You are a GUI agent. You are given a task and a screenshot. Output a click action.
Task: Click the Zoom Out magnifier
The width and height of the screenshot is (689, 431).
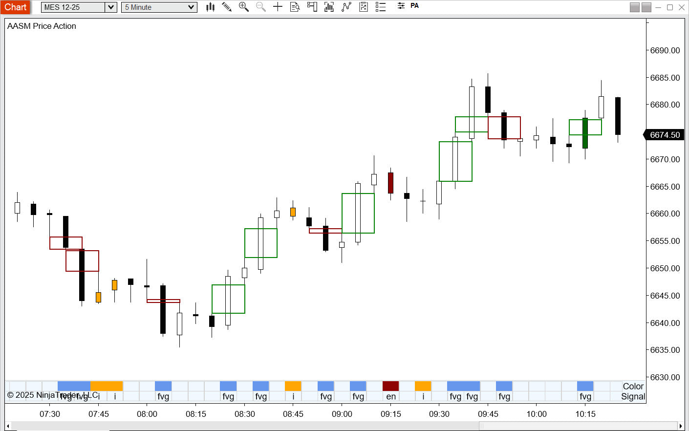(x=261, y=7)
